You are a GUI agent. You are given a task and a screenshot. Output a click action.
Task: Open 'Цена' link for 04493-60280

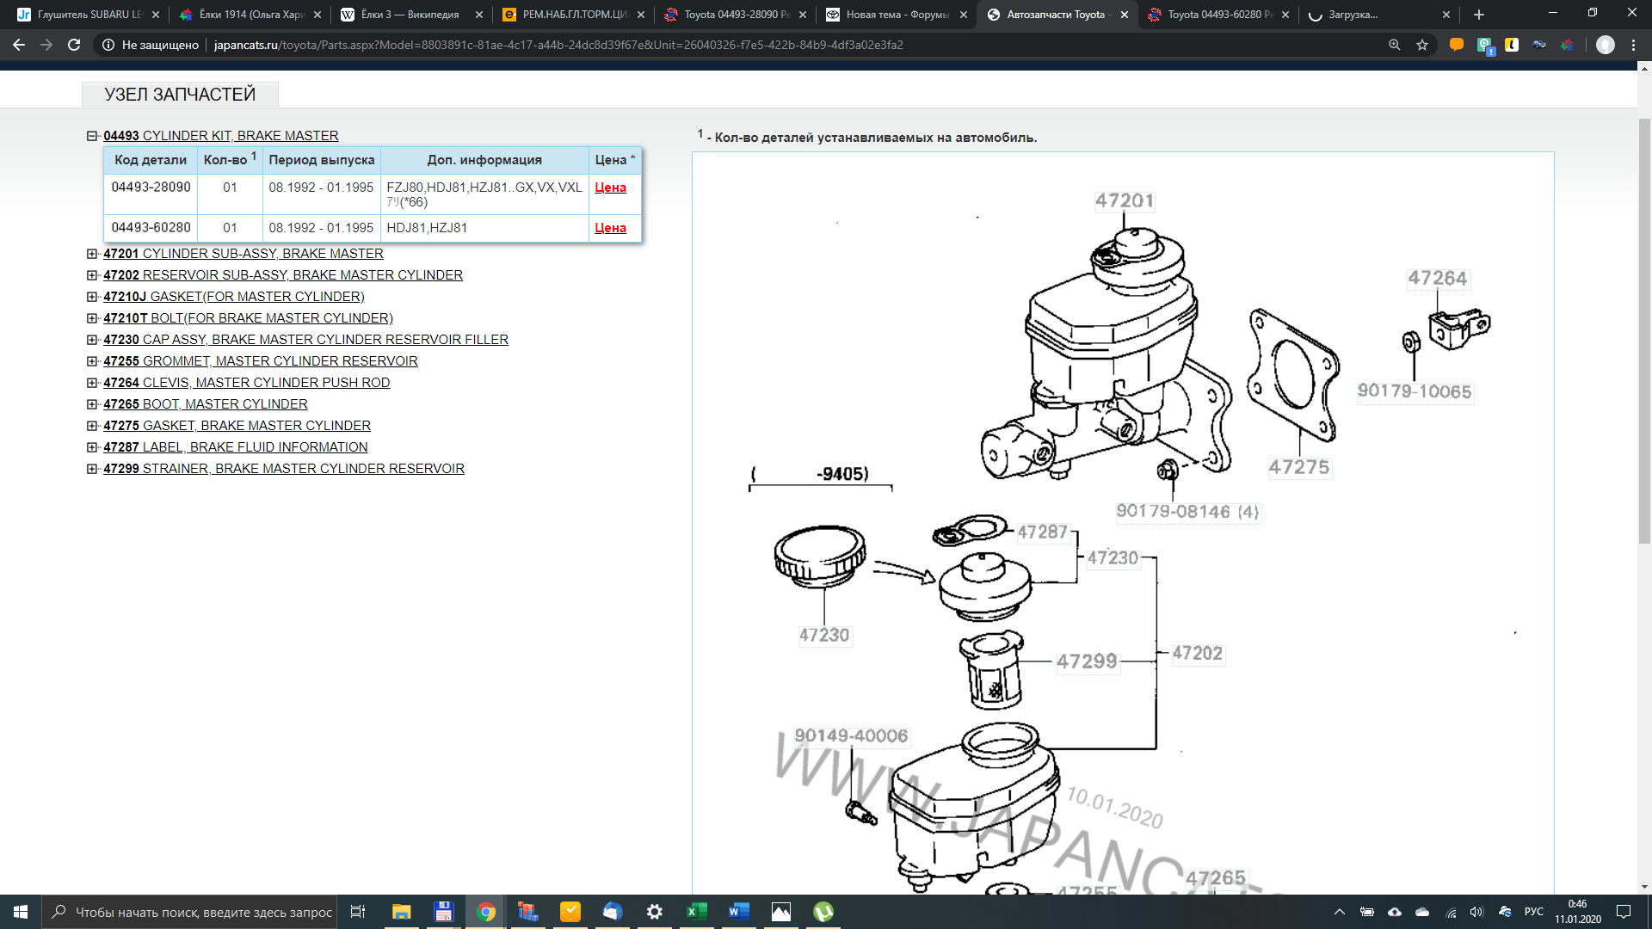[x=610, y=228]
